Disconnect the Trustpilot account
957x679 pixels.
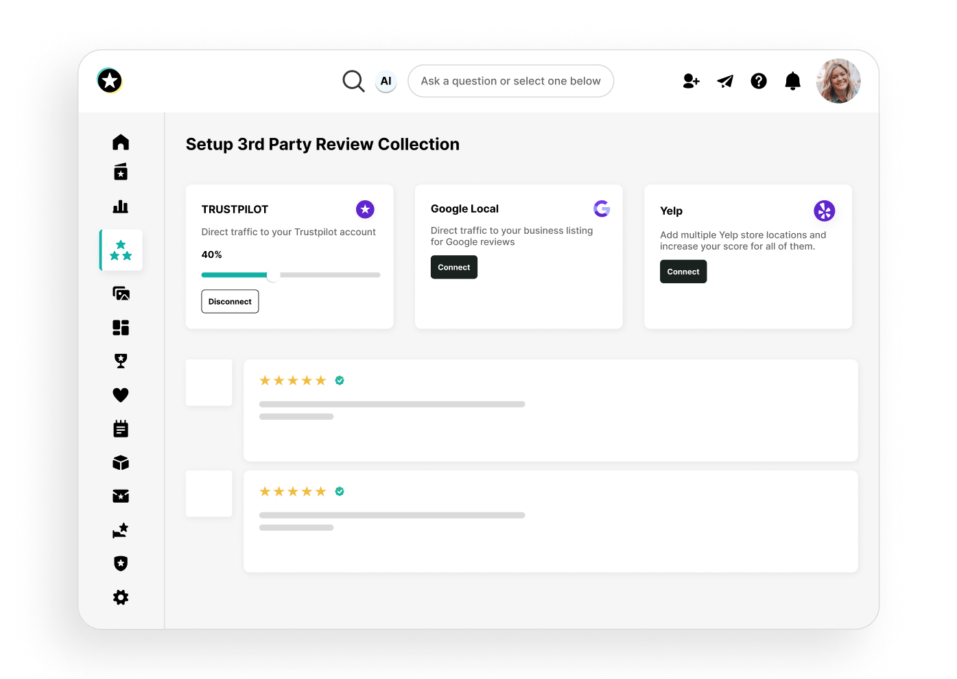click(x=230, y=302)
